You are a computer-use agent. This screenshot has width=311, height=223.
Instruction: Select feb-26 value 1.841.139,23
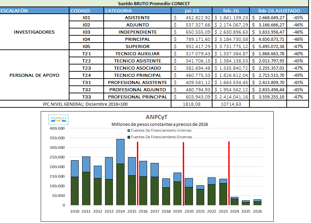pyautogui.click(x=231, y=18)
